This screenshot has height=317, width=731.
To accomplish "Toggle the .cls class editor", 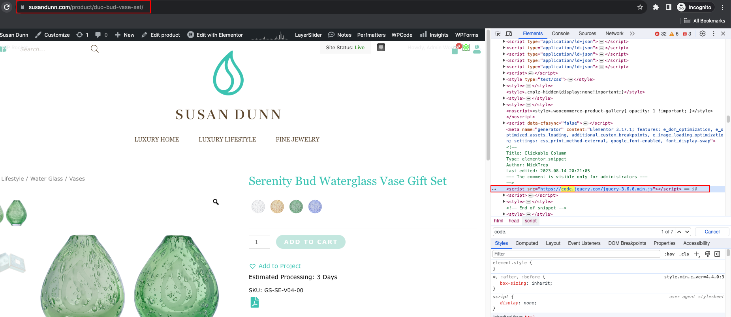I will pyautogui.click(x=684, y=254).
